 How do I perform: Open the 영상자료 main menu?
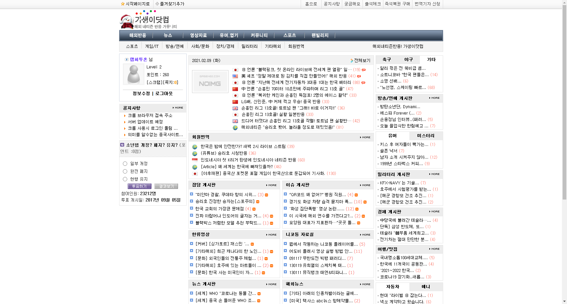point(198,35)
